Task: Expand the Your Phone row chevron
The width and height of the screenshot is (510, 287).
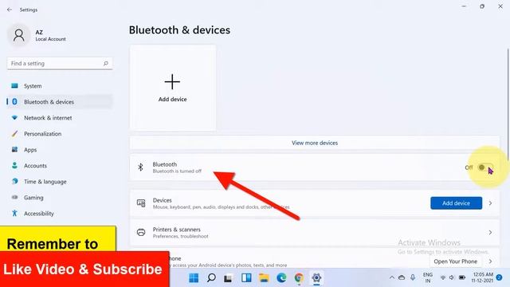Action: point(490,261)
